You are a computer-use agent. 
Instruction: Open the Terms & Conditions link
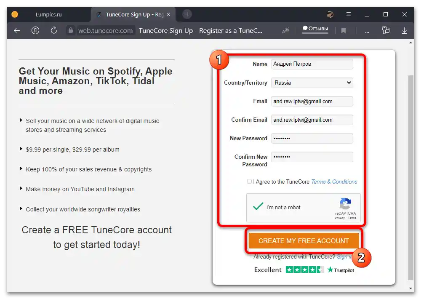(334, 182)
